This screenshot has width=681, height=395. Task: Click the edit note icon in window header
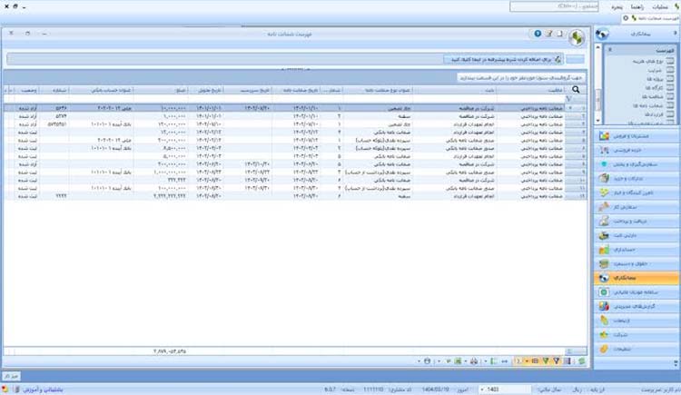point(549,34)
